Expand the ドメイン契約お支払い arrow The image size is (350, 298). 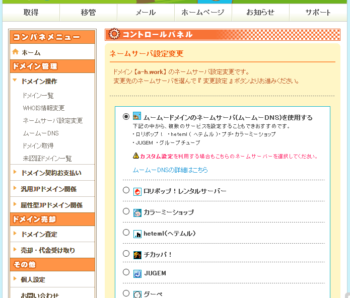coord(15,172)
